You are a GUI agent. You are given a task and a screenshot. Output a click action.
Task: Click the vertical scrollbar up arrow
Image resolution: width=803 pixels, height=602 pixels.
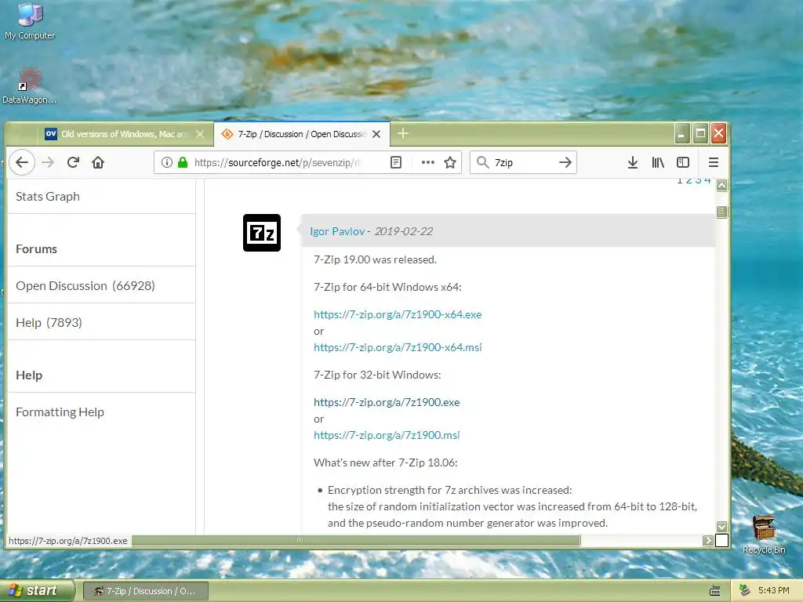[721, 185]
